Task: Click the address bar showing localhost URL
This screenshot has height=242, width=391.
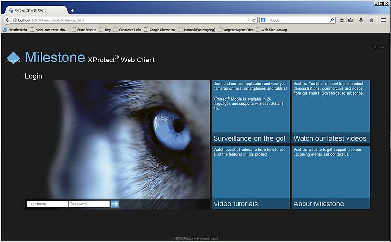Action: pyautogui.click(x=130, y=20)
